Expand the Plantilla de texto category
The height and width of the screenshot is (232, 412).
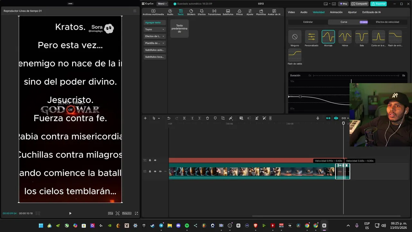pyautogui.click(x=155, y=43)
